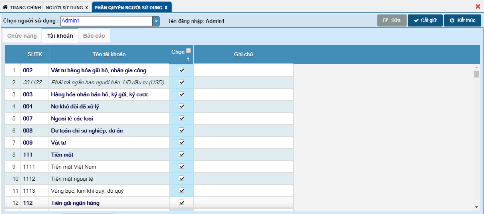Close the Phân Quyền Người Sử Dụng tab
This screenshot has width=484, height=214.
click(166, 8)
